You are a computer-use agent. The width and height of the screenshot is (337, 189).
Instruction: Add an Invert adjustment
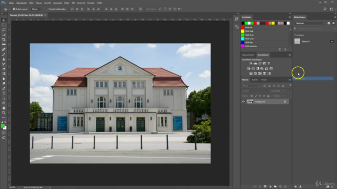[251, 73]
